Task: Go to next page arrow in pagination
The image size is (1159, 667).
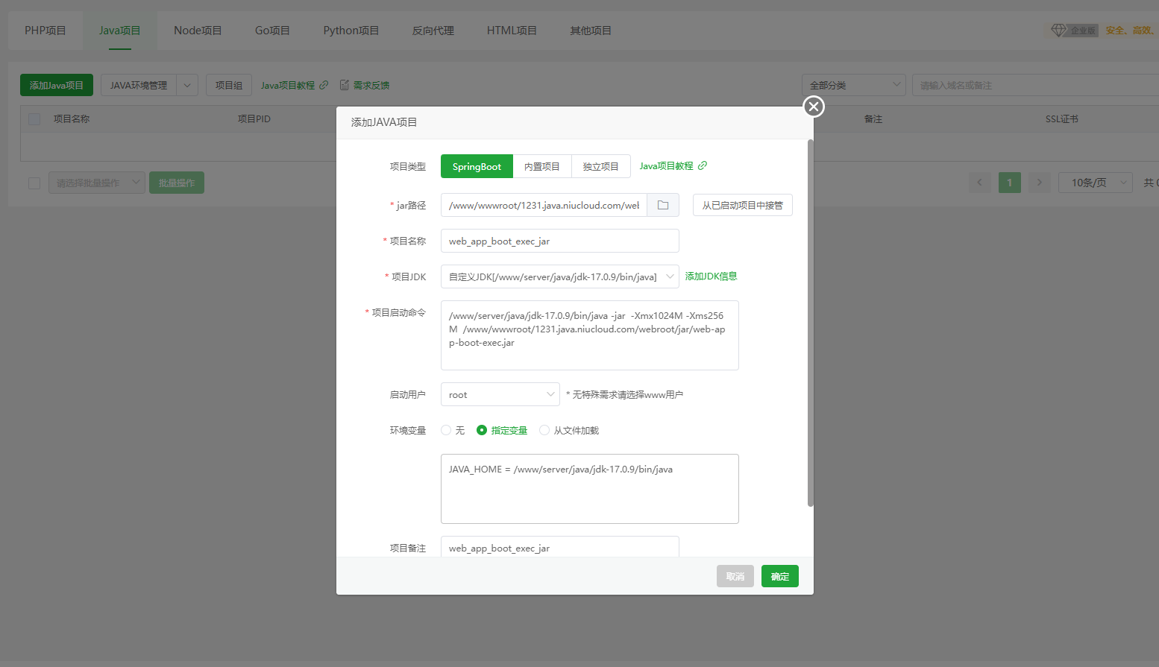Action: point(1039,183)
